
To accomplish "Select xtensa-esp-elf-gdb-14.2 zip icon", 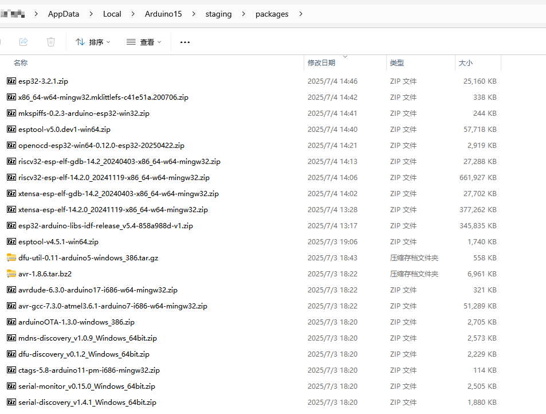I will tap(11, 193).
